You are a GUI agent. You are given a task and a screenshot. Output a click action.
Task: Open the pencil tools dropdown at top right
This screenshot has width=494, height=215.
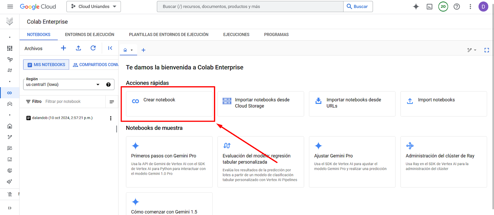tap(472, 50)
